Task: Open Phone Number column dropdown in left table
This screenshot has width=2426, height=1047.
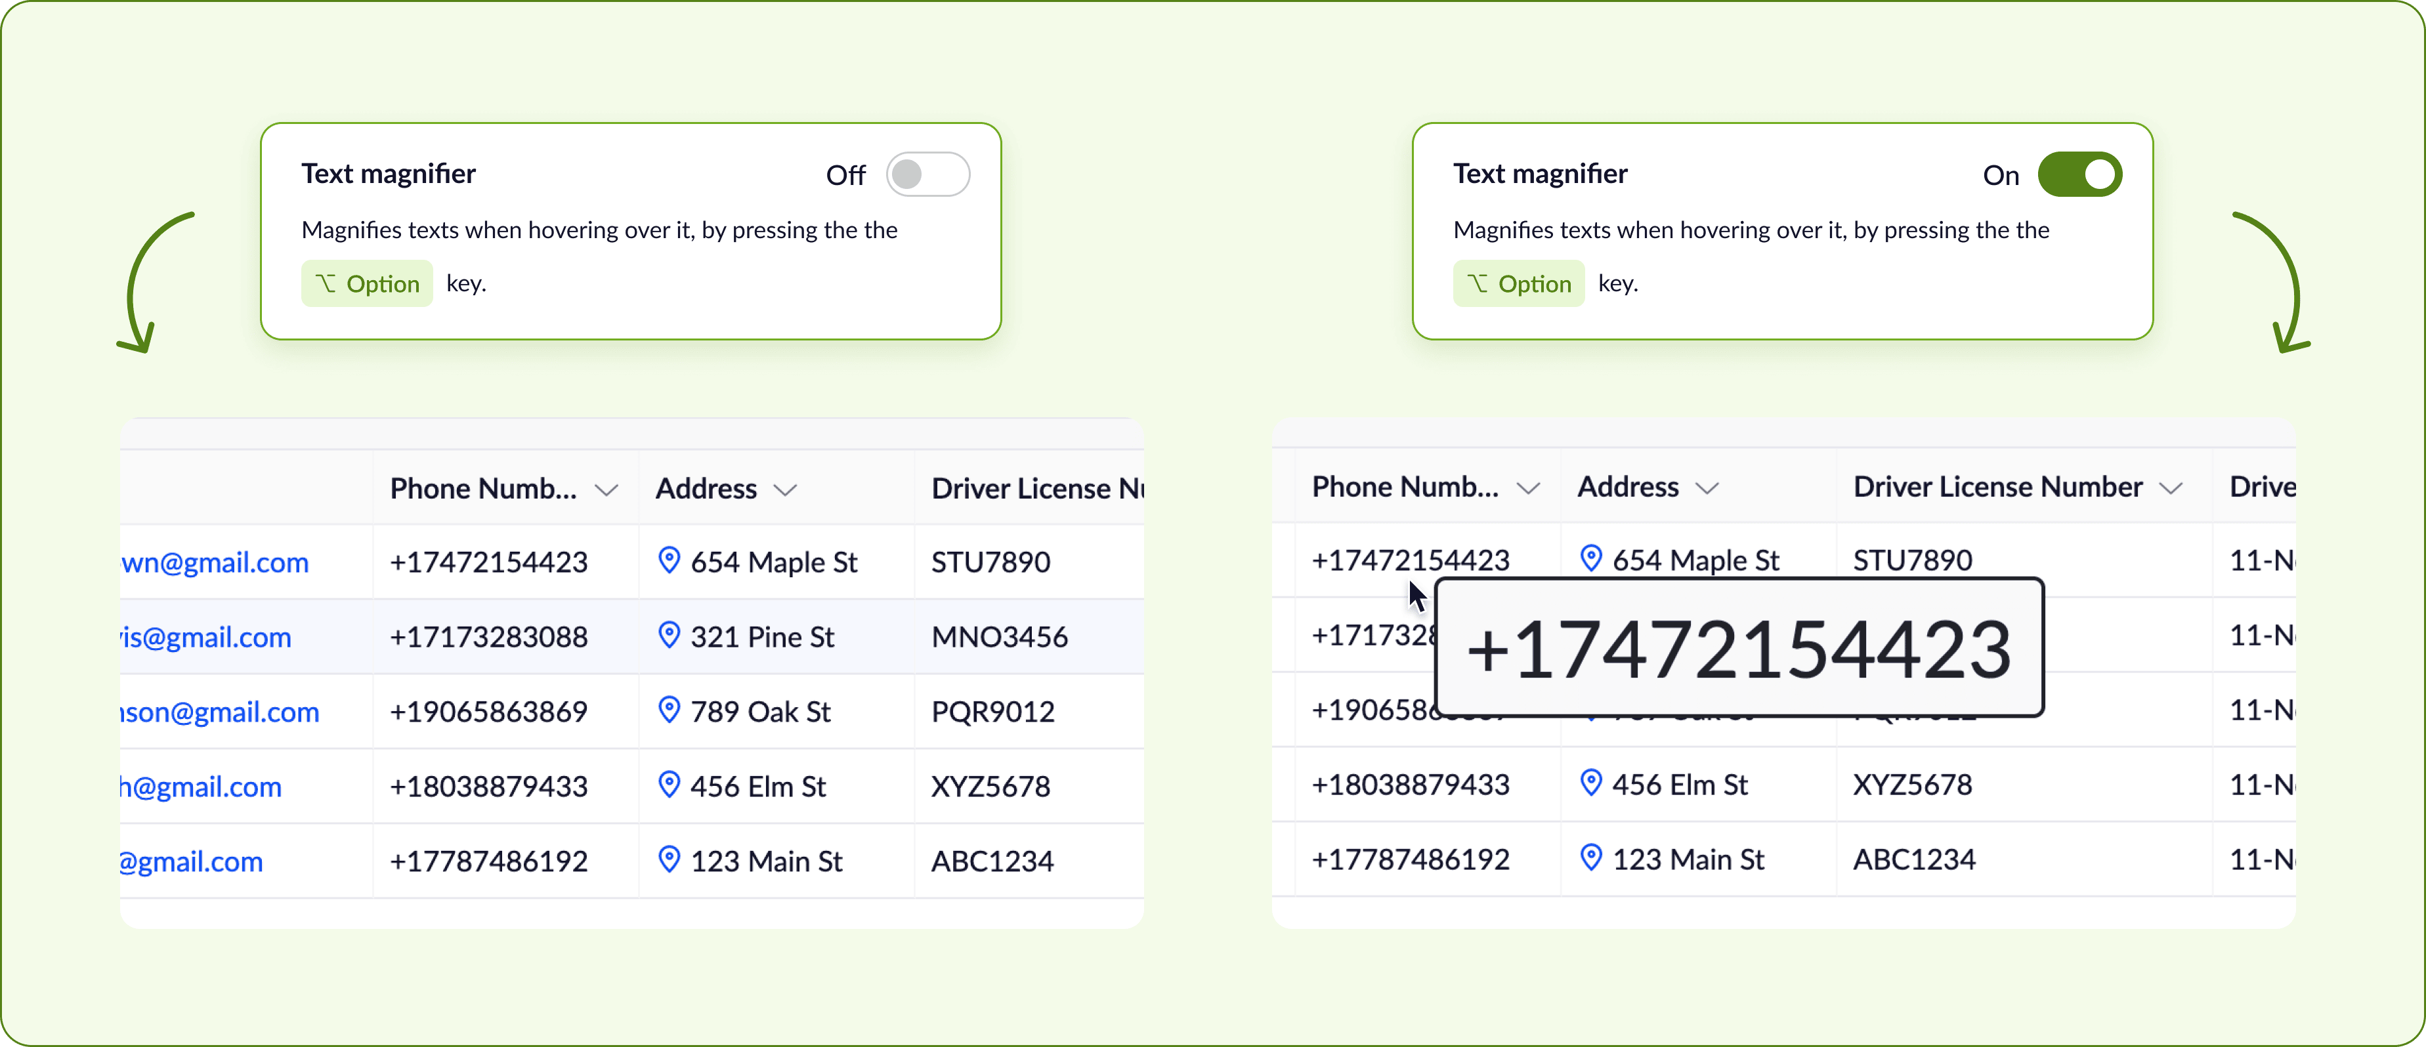Action: point(606,489)
